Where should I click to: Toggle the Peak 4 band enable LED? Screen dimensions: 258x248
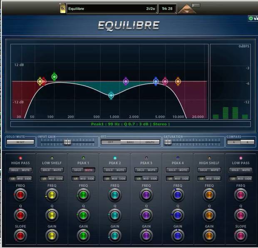pyautogui.click(x=178, y=158)
